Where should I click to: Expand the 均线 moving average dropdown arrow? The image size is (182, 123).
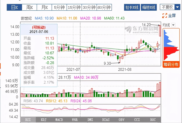click(173, 25)
